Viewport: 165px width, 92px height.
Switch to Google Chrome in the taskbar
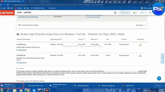tap(28, 90)
